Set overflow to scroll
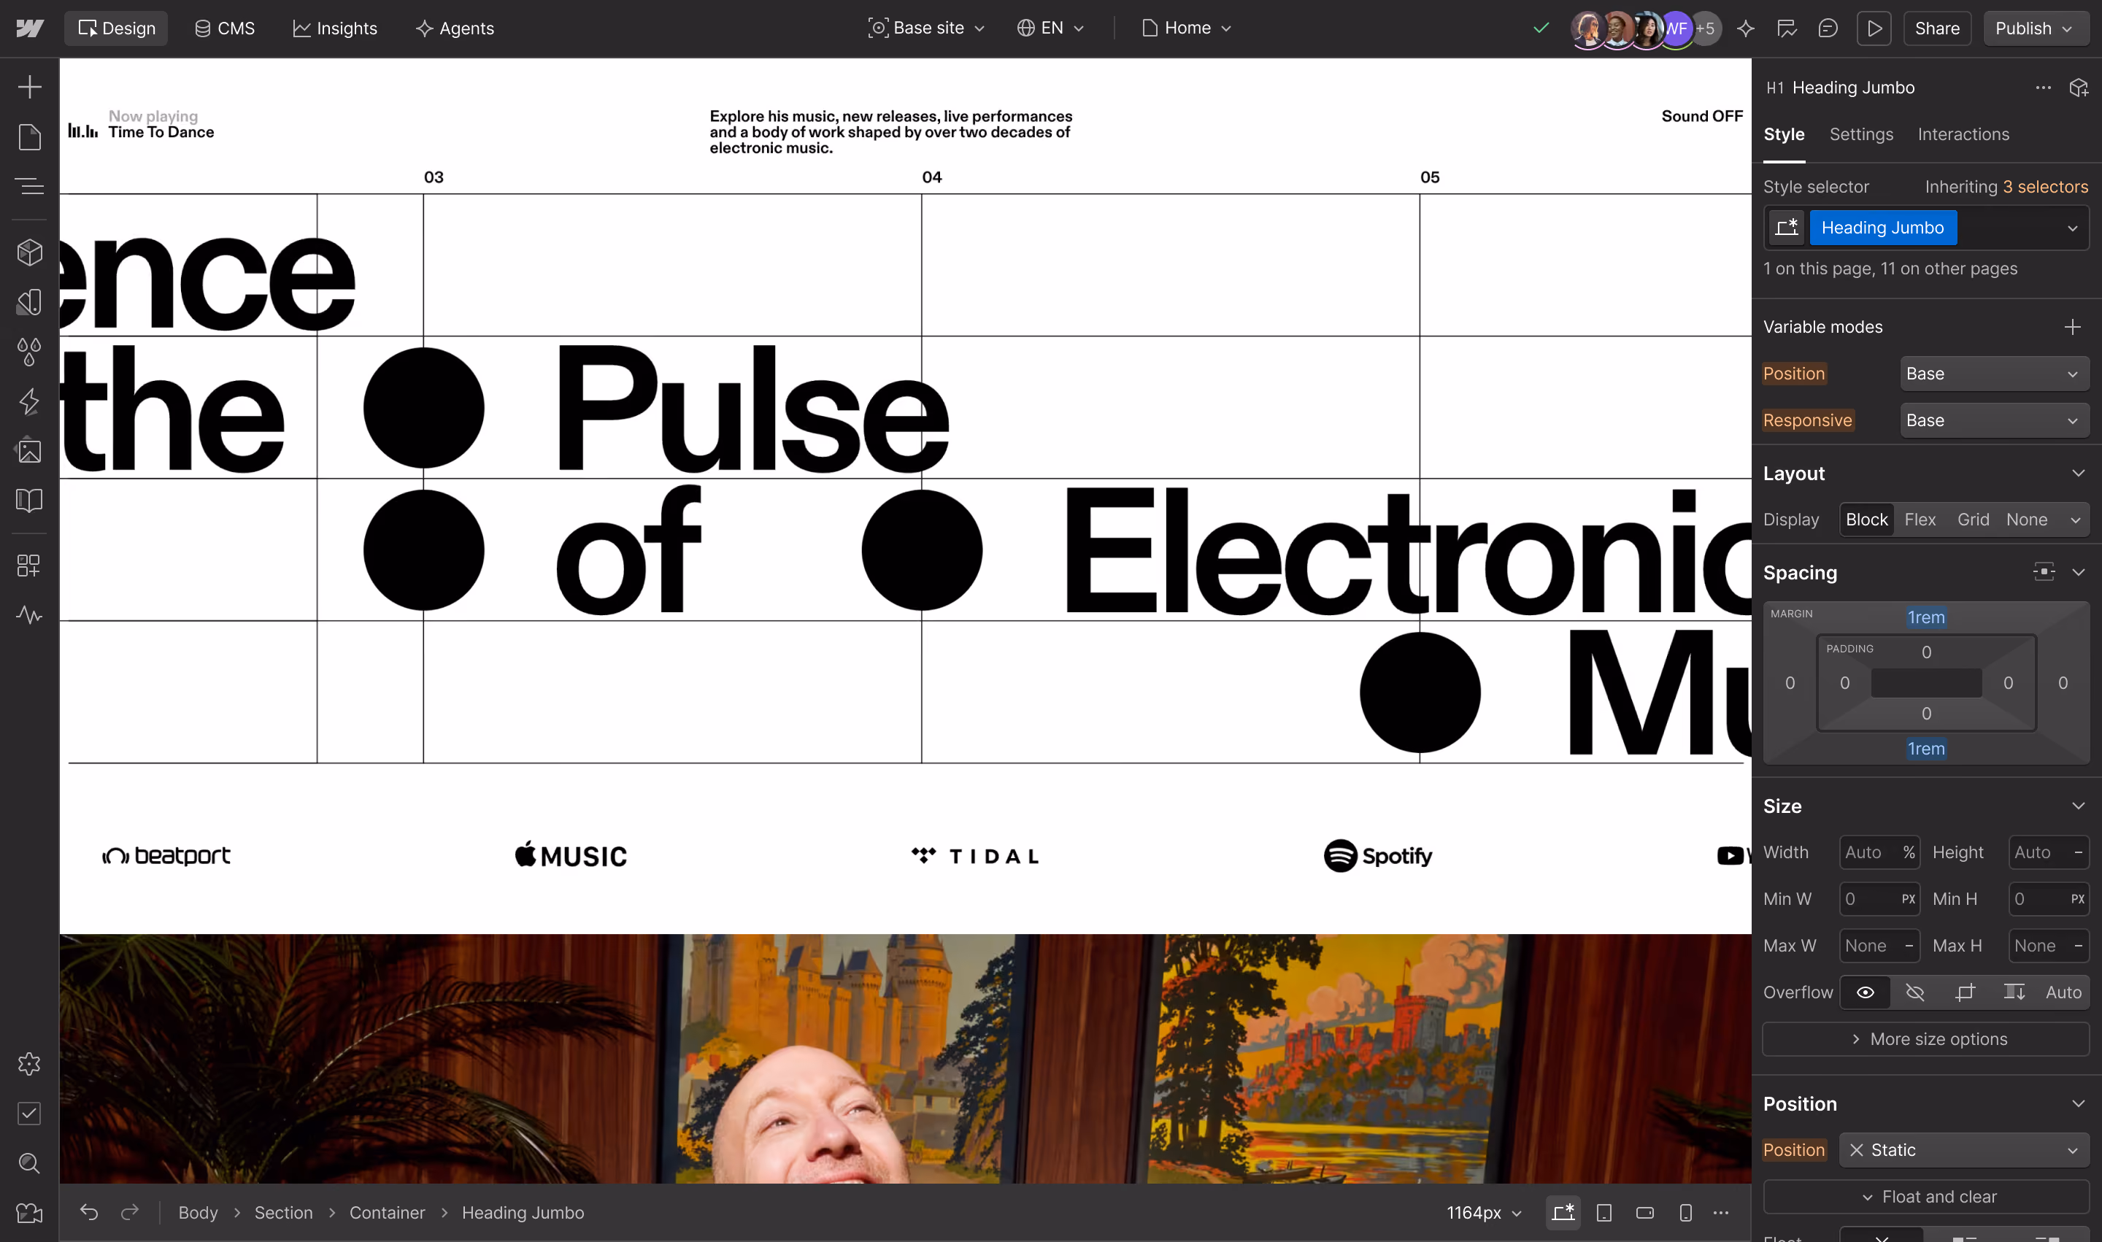Viewport: 2102px width, 1242px height. tap(2014, 992)
